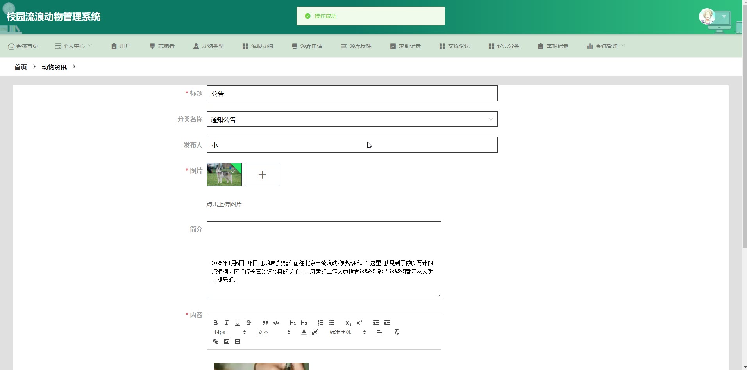Apply superscript formatting

(x=359, y=323)
